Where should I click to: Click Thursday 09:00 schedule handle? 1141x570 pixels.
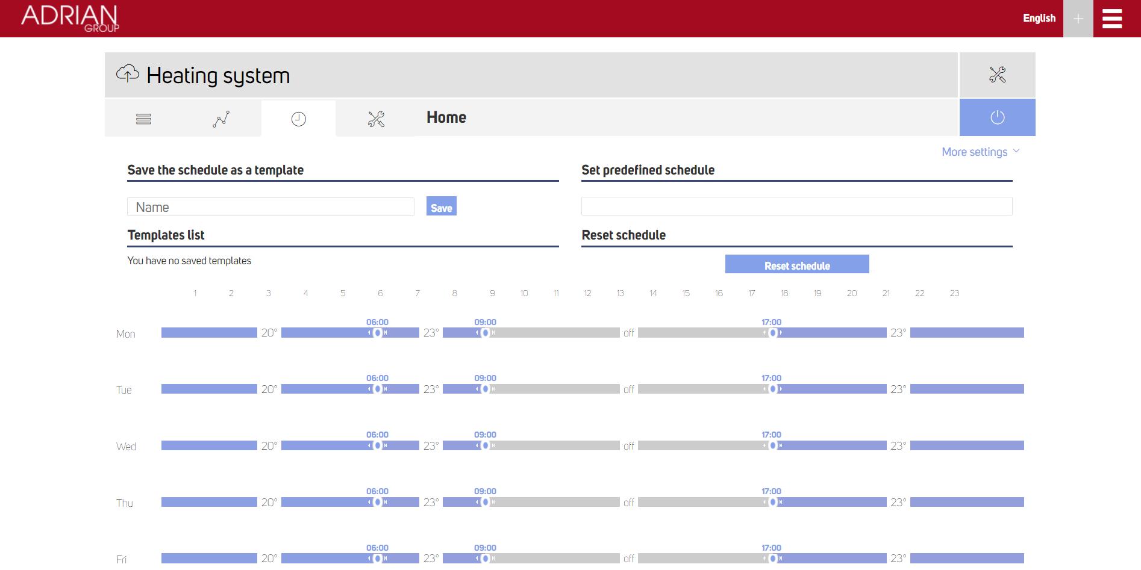[x=486, y=502]
